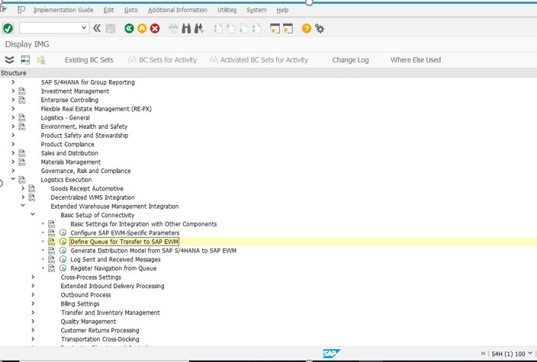Collapse command field with double left chevron

[97, 28]
